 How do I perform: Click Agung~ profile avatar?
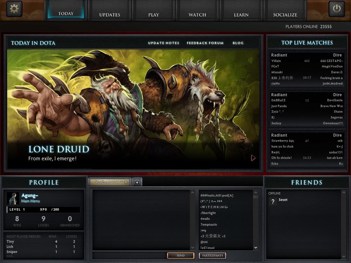coord(13,198)
